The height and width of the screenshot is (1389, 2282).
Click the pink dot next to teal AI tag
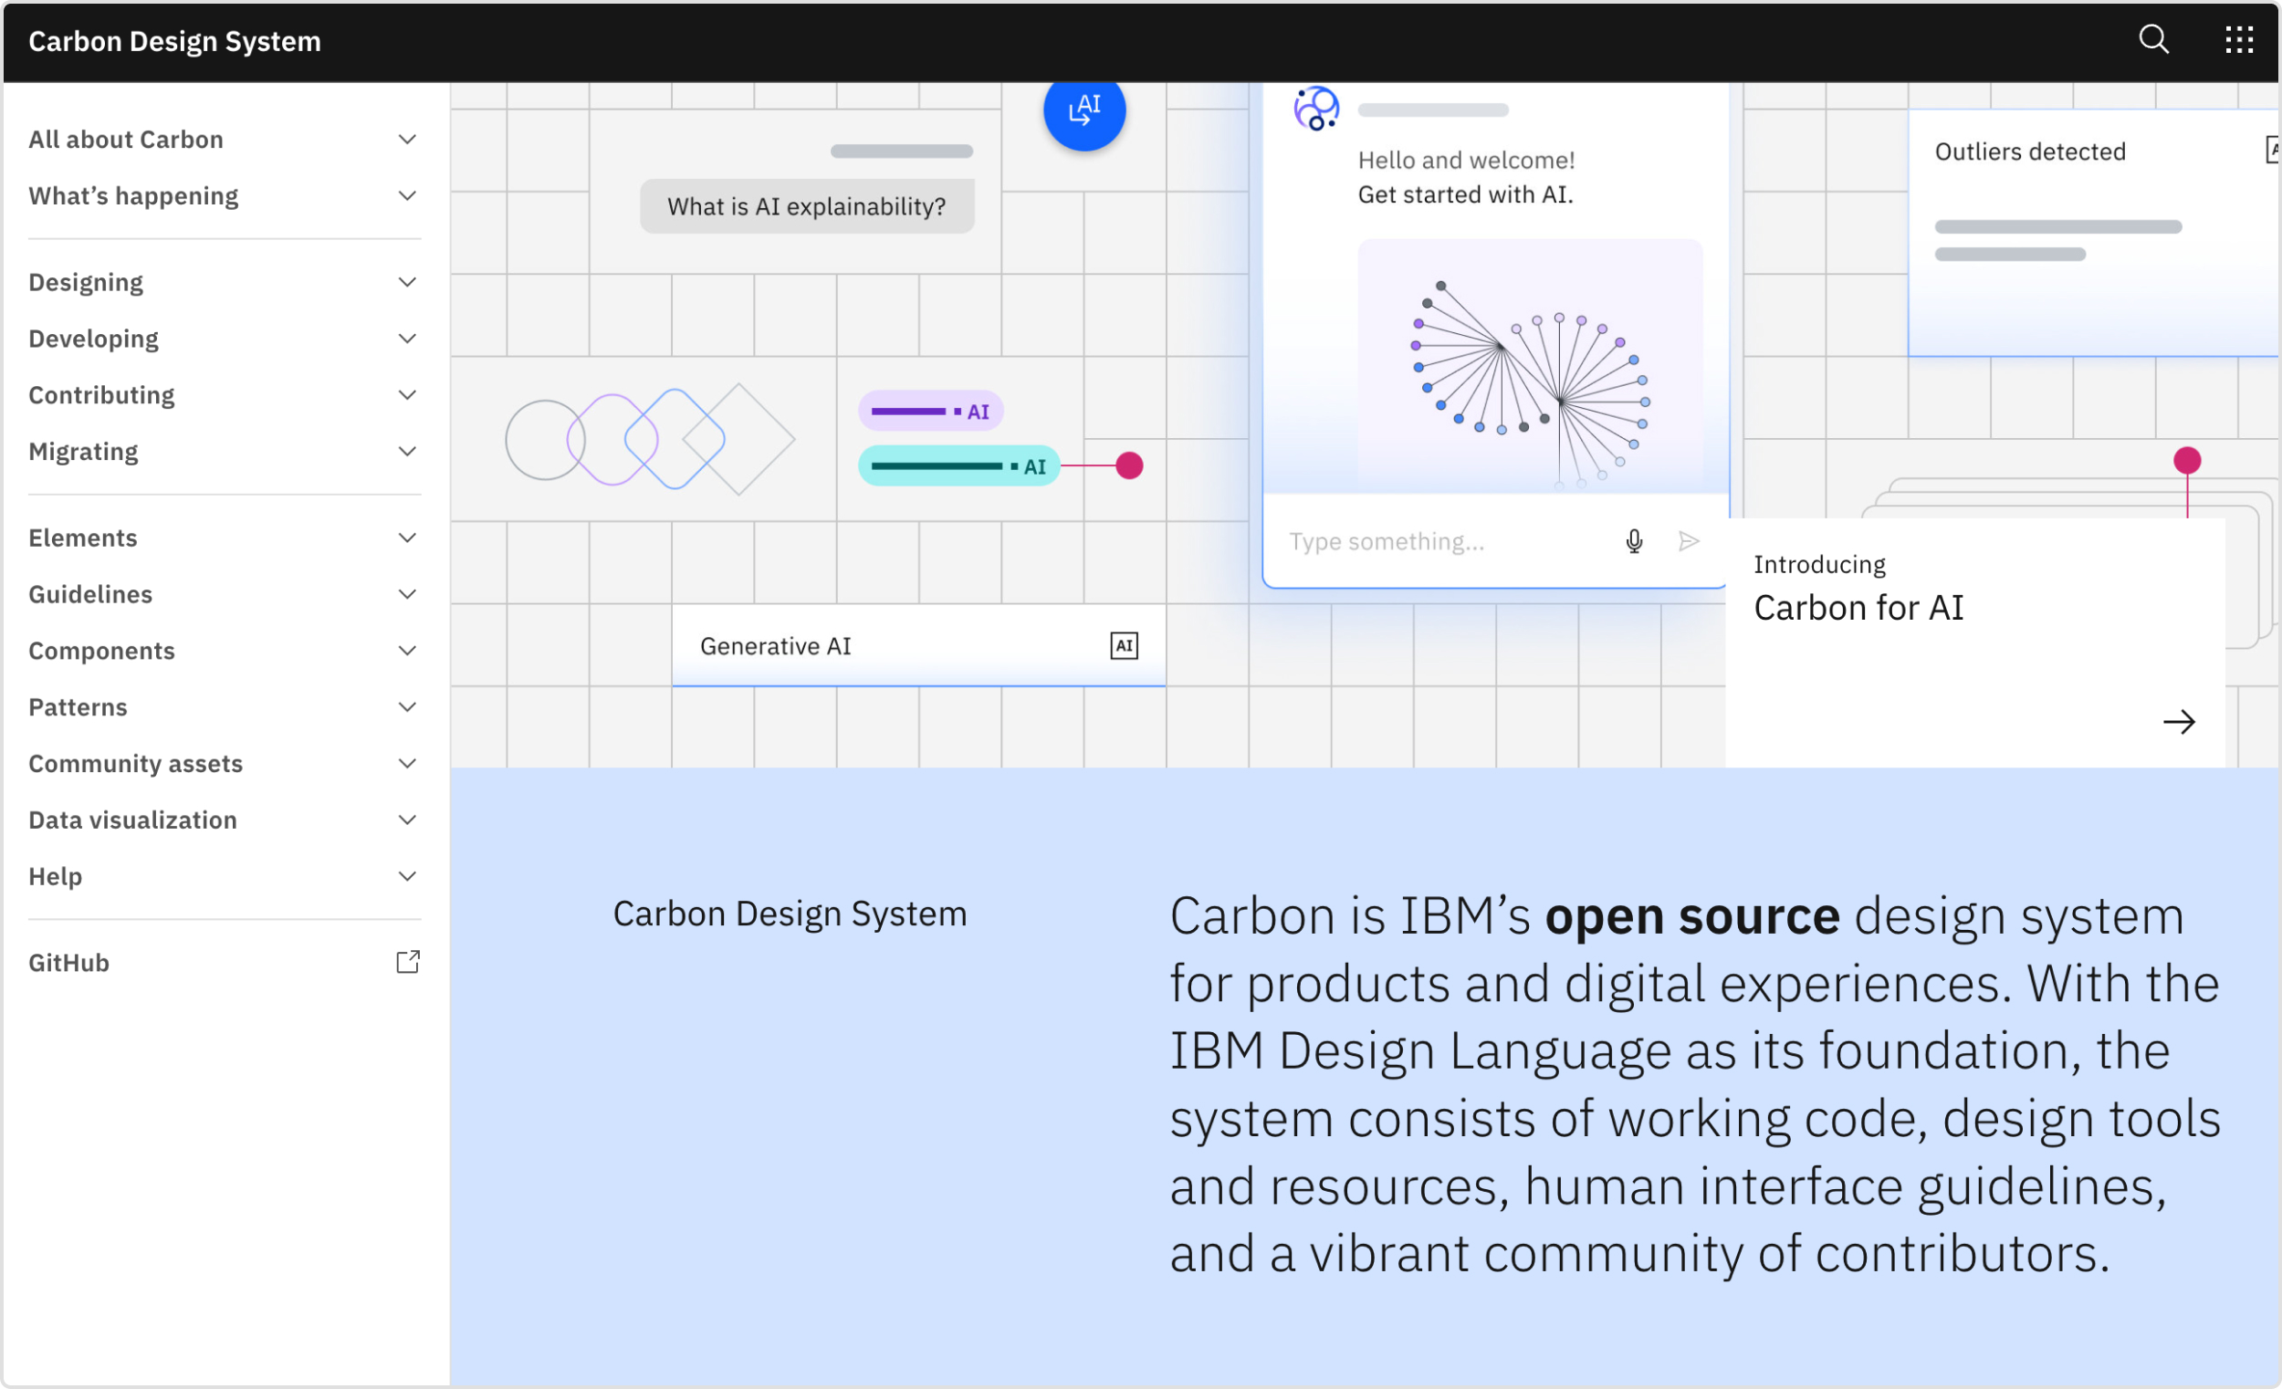(x=1129, y=465)
